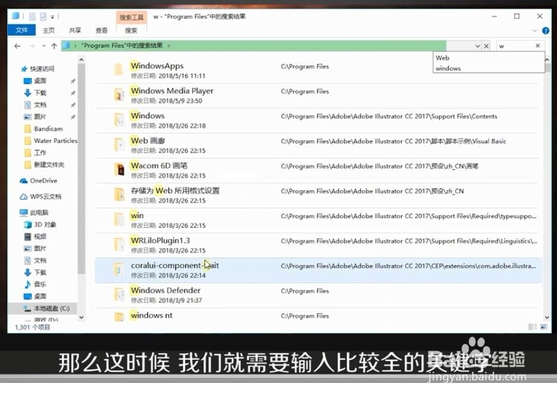Select the Web 画廊 result
Viewport: 557px width, 396px height.
[318, 146]
